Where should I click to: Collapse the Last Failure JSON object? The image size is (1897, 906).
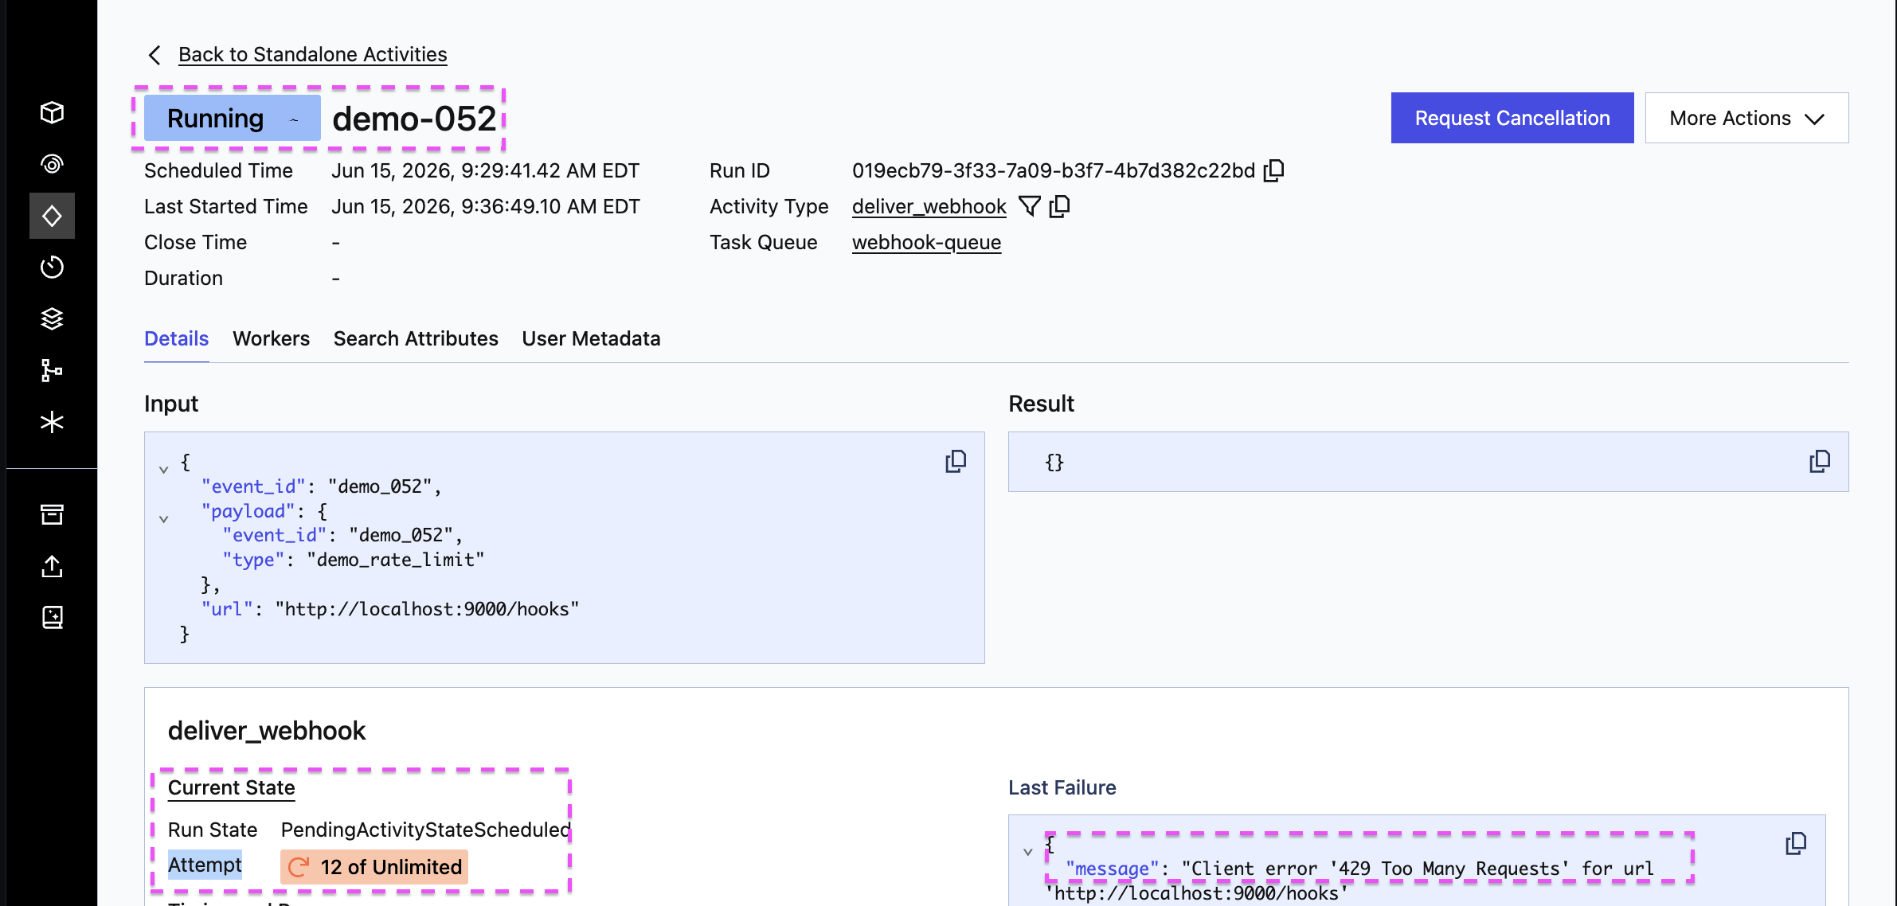(1027, 852)
